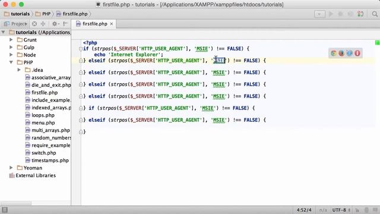
Task: Expand the Gulp folder arrow
Action: pos(11,47)
